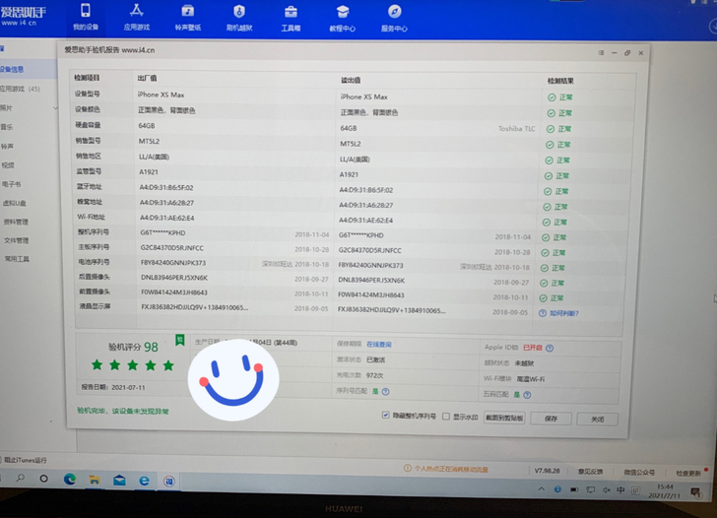The height and width of the screenshot is (518, 717).
Task: Click the 关闭 button in the report
Action: pos(597,420)
